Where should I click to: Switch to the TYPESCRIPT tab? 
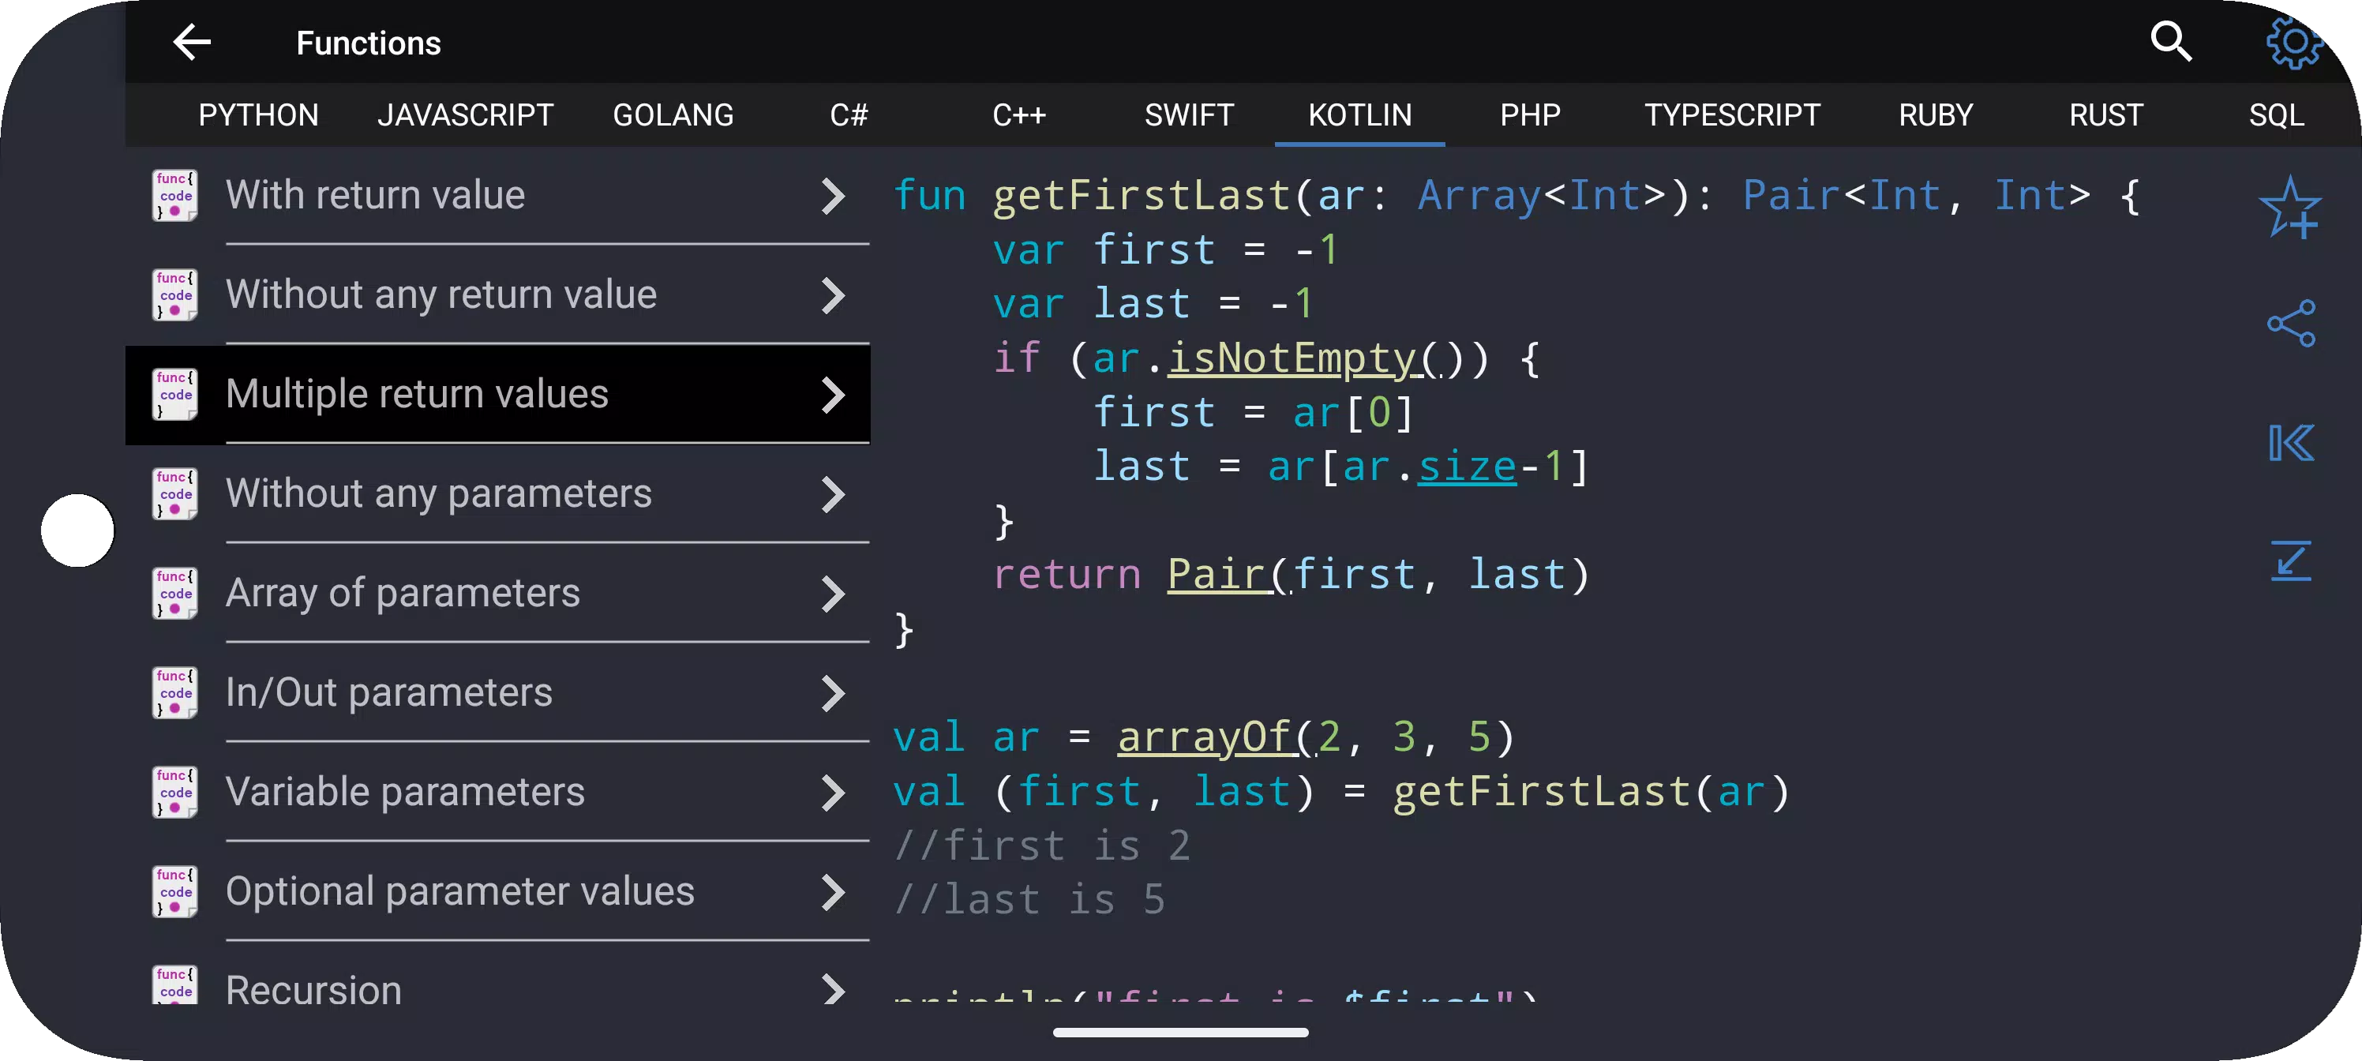[1731, 115]
